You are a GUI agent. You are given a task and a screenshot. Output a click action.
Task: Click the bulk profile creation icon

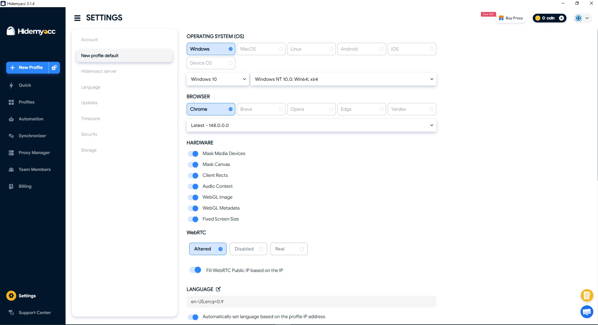(x=54, y=68)
